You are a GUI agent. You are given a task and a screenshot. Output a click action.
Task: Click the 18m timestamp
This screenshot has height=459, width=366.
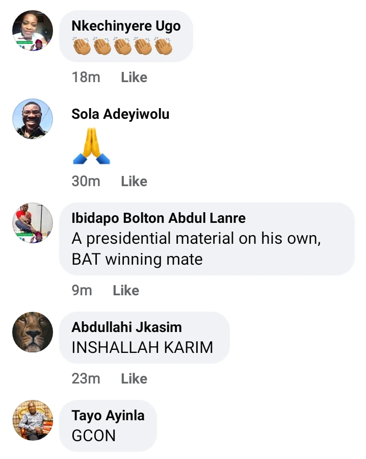tap(86, 78)
